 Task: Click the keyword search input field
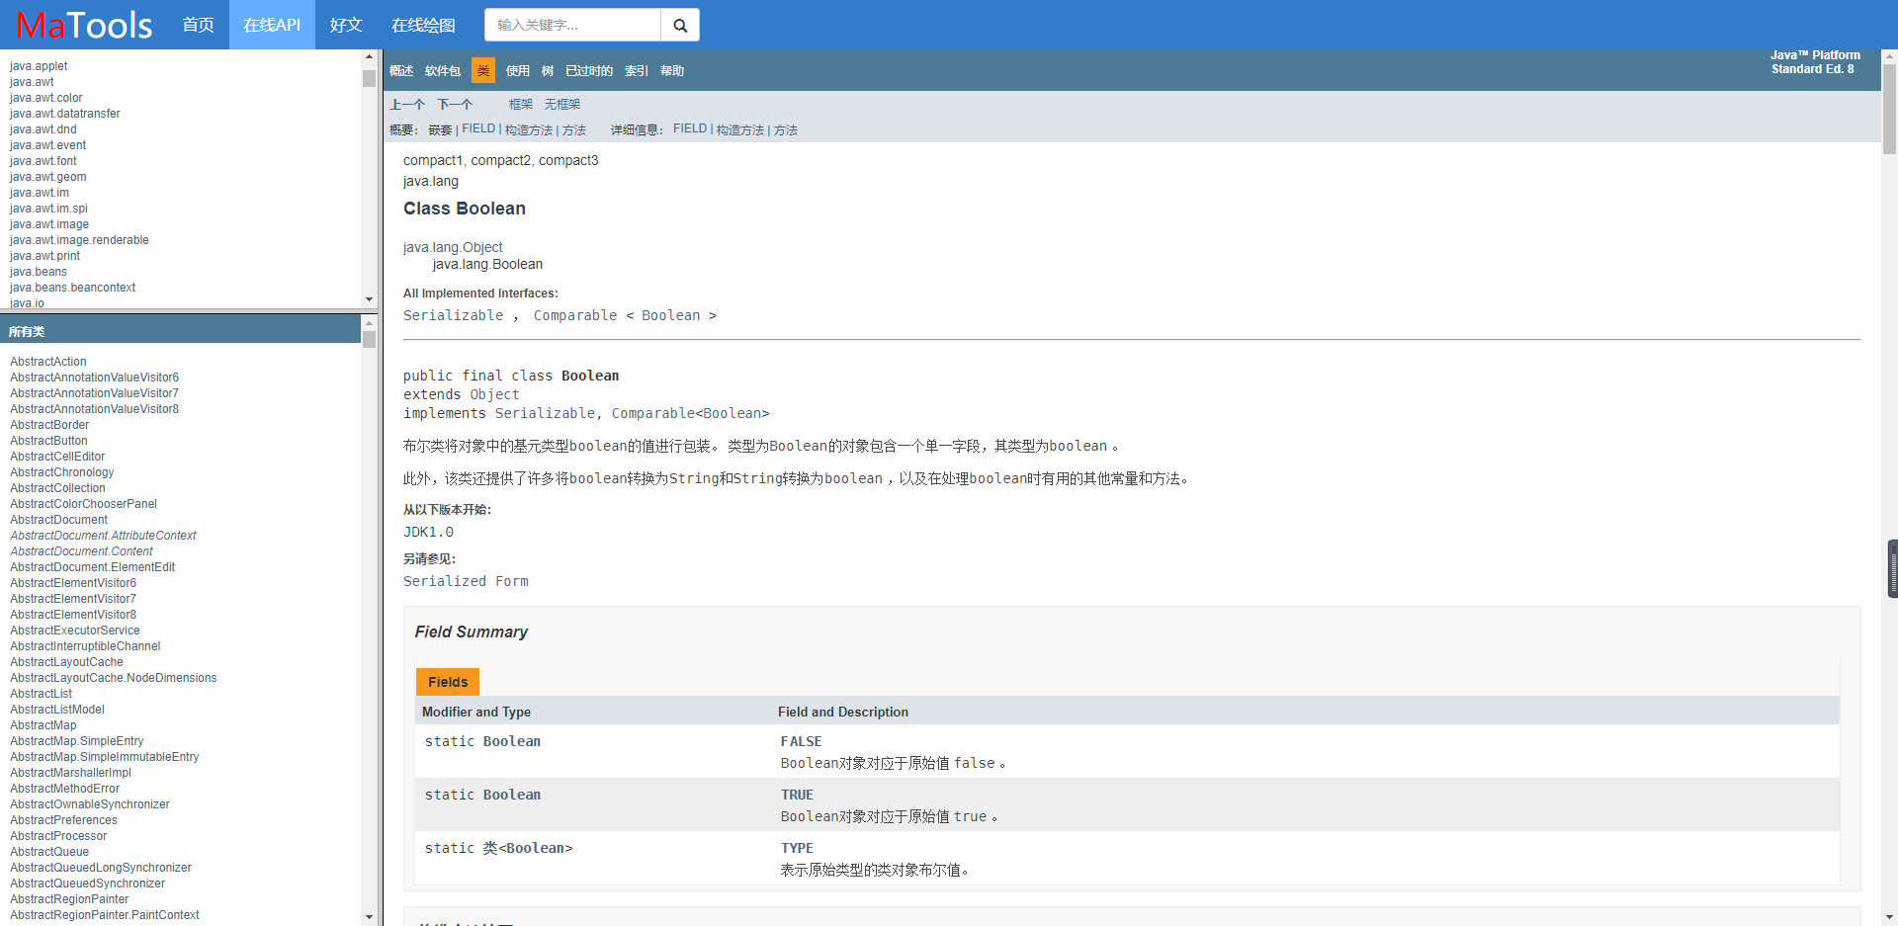[x=572, y=25]
